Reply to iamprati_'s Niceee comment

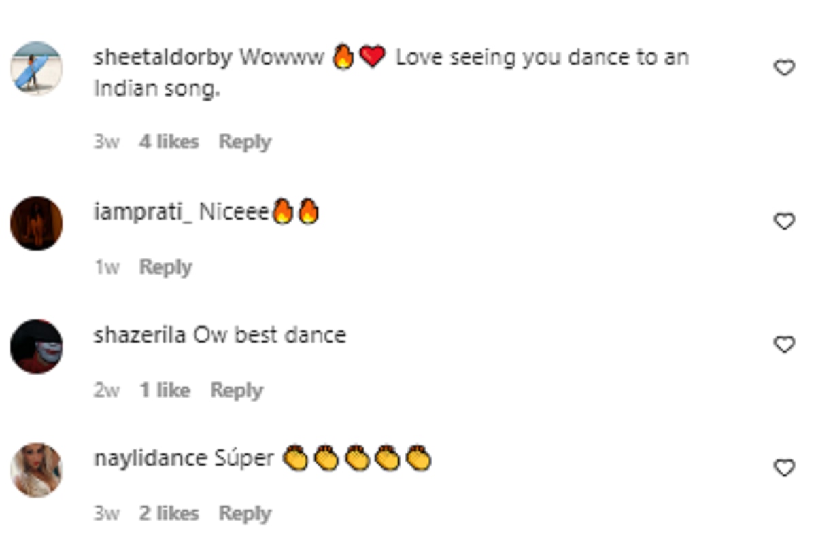click(165, 267)
